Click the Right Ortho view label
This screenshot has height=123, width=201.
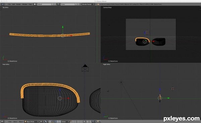107,64
